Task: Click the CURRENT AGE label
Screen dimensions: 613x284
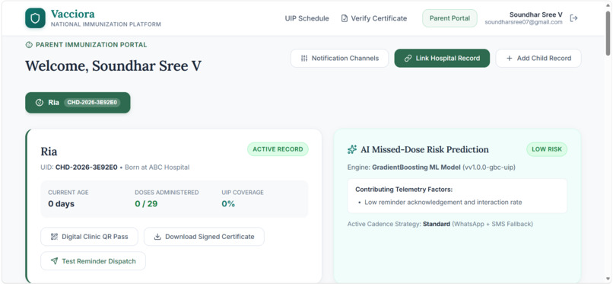Action: click(x=68, y=193)
